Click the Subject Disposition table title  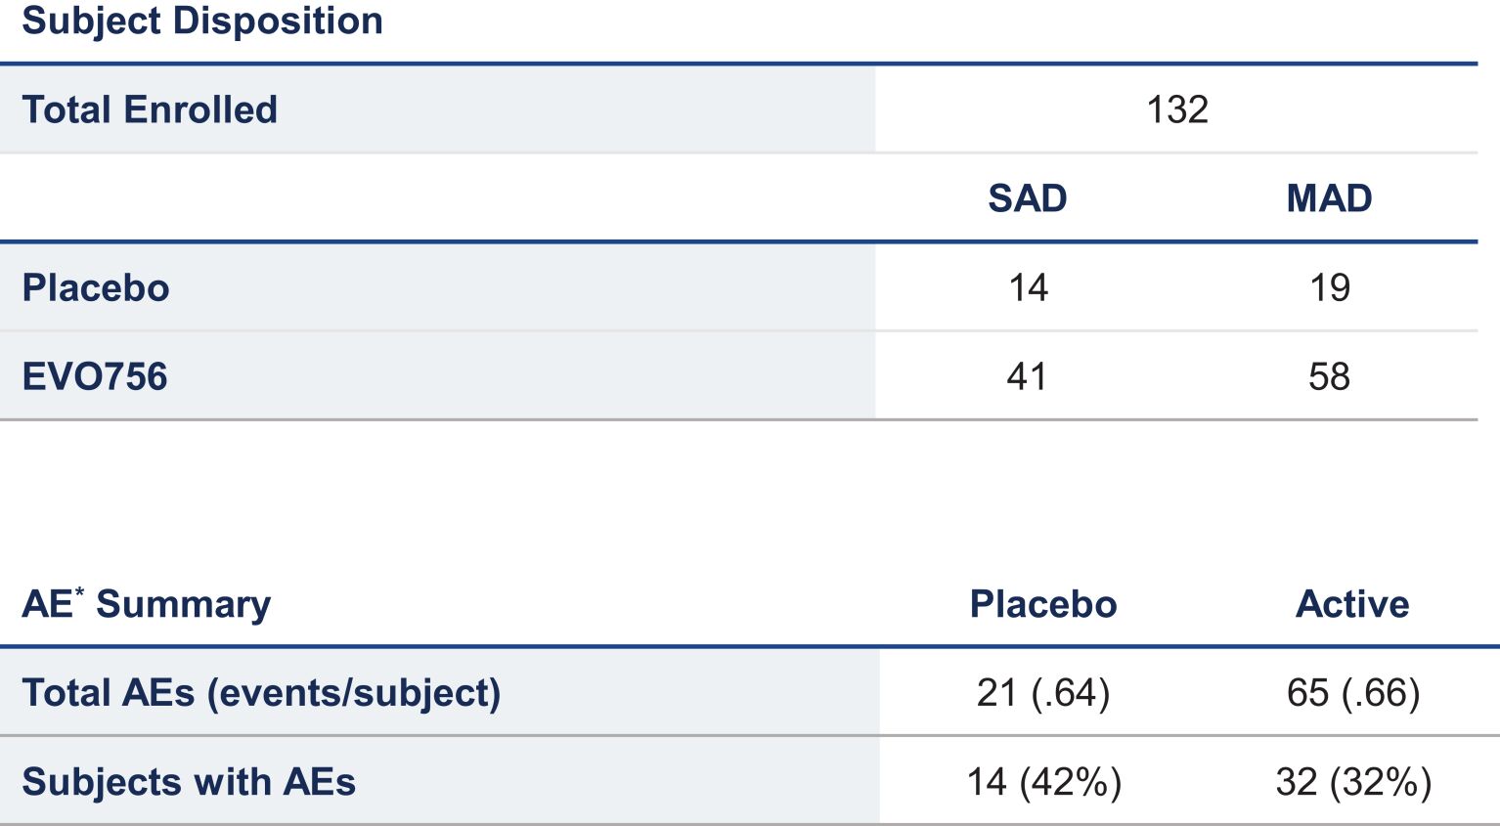(x=202, y=22)
